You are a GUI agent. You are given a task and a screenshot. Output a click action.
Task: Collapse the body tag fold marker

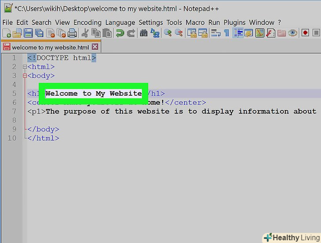click(25, 76)
